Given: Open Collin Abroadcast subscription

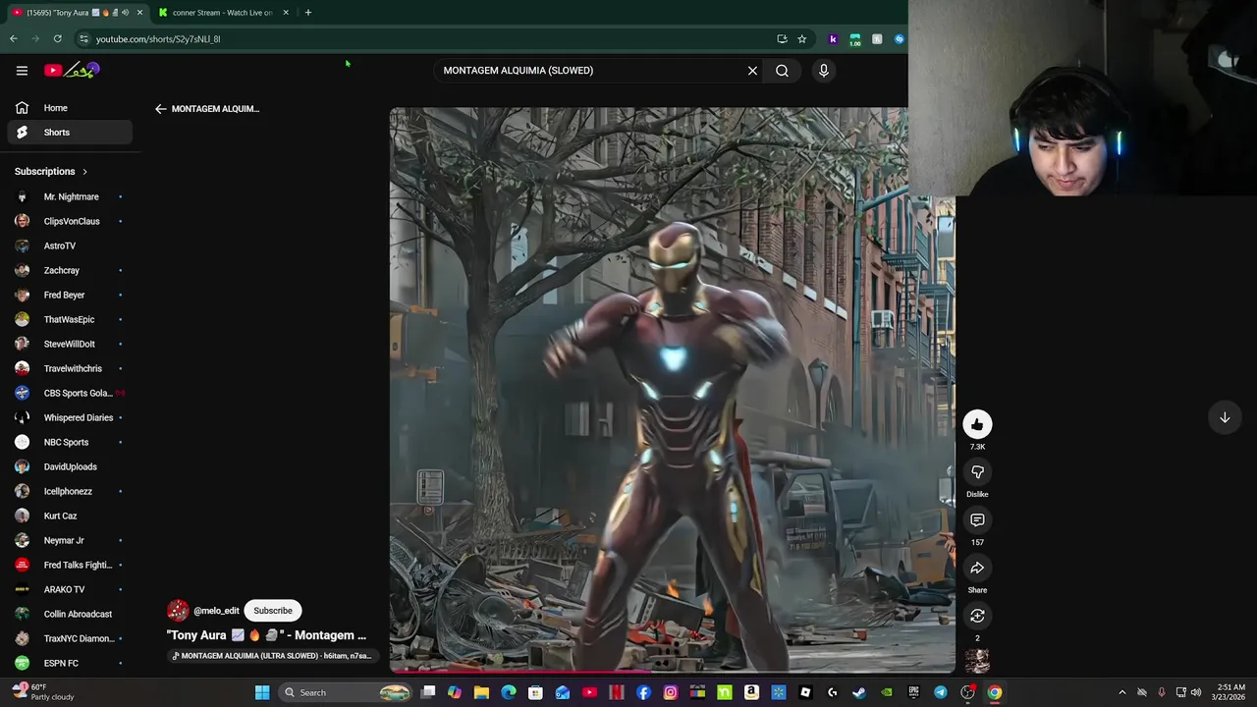Looking at the screenshot, I should (x=69, y=614).
